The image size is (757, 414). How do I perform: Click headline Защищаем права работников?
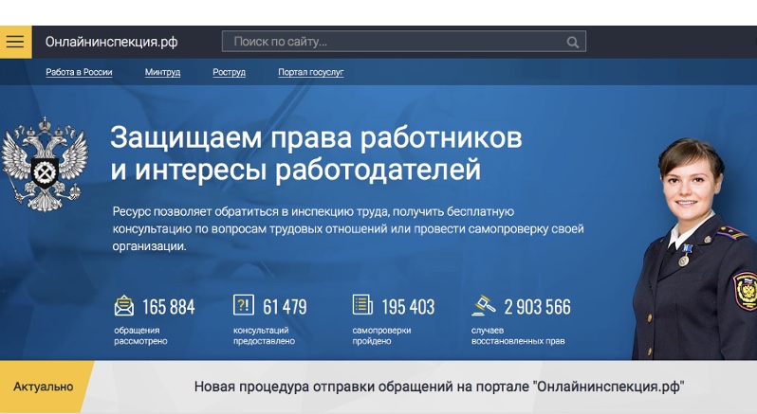point(316,153)
